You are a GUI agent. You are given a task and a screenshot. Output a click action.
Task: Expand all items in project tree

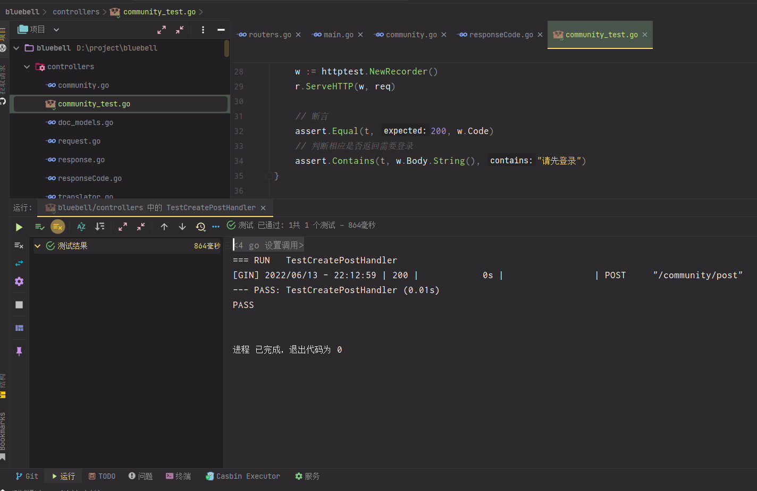[162, 30]
